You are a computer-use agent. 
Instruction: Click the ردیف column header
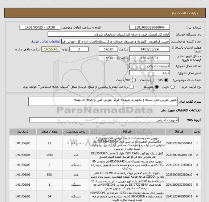[197, 132]
